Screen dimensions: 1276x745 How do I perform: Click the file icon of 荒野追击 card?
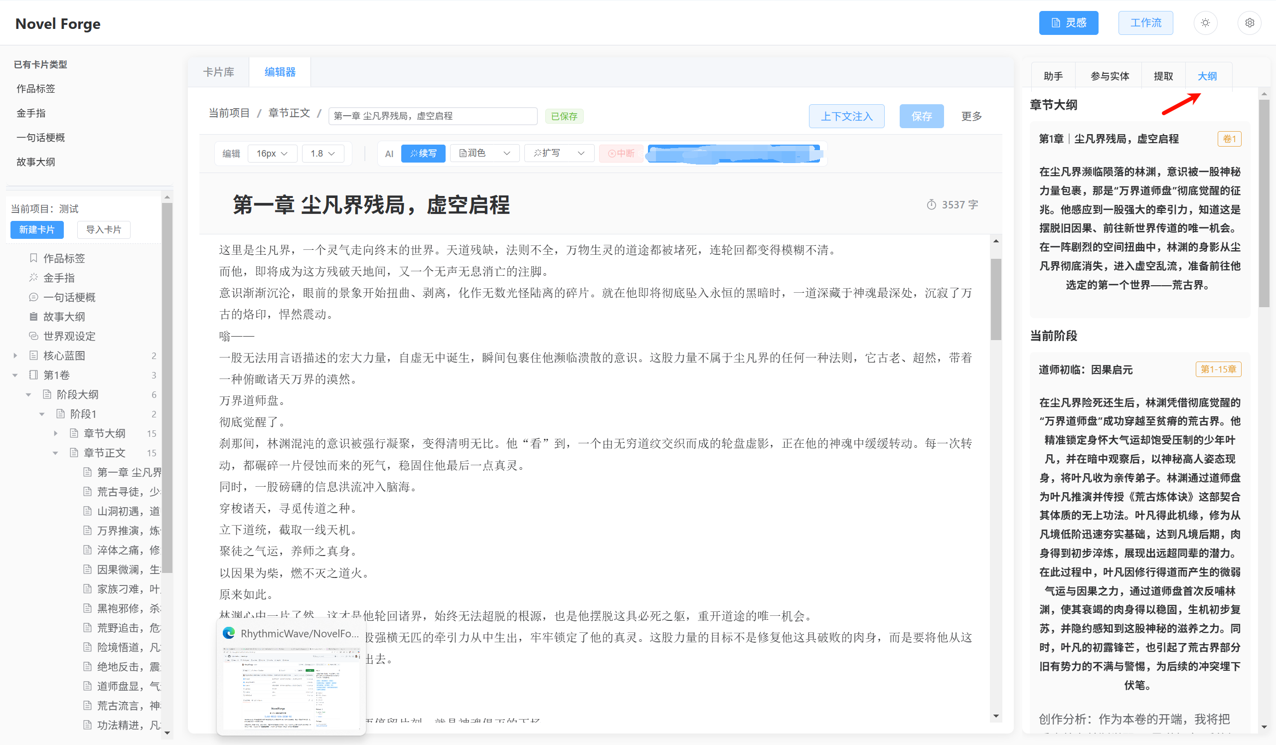88,627
